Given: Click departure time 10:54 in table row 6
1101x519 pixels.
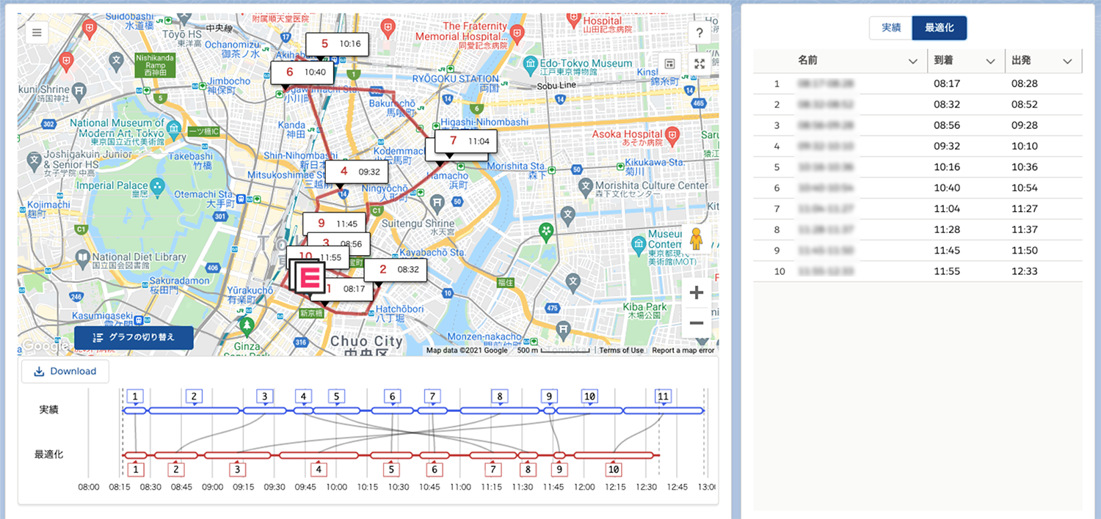Looking at the screenshot, I should coord(1025,188).
